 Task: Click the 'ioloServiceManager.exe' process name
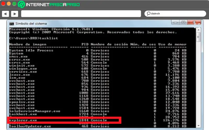[x=35, y=111]
